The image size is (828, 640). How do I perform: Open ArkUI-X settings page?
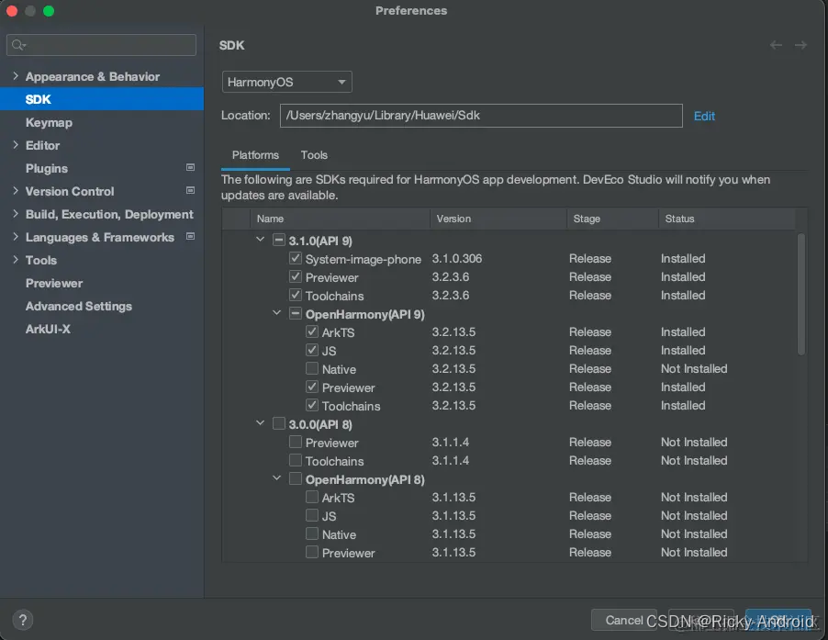(48, 329)
